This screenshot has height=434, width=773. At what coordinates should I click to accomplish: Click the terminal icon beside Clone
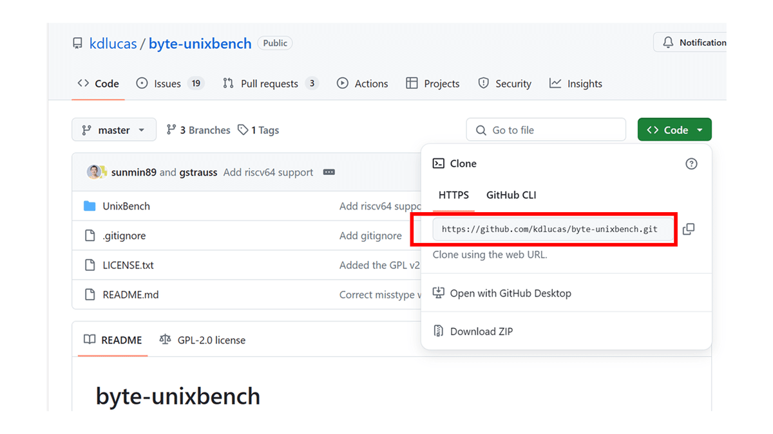pyautogui.click(x=438, y=163)
